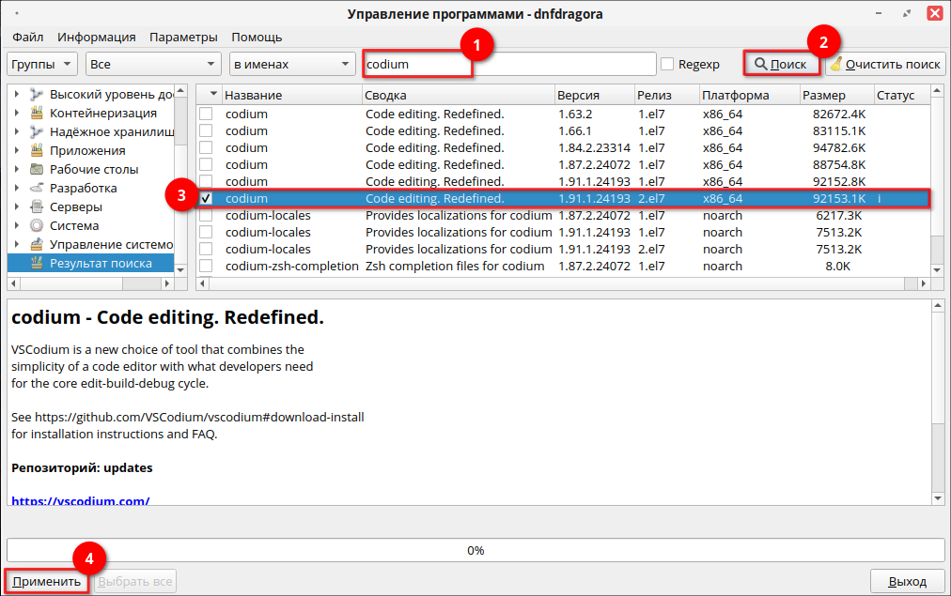Open the Параметры menu
The image size is (951, 596).
point(183,38)
